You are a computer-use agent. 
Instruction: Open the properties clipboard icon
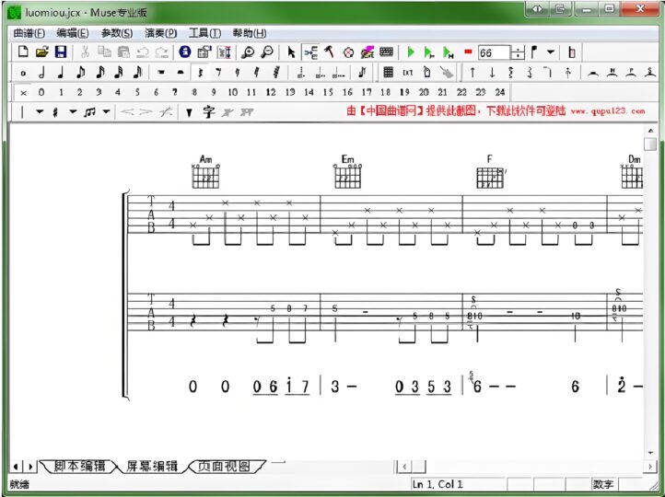tap(204, 52)
